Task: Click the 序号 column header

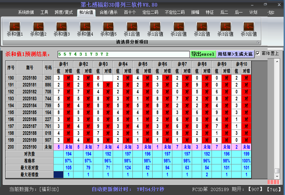Action: 11,68
